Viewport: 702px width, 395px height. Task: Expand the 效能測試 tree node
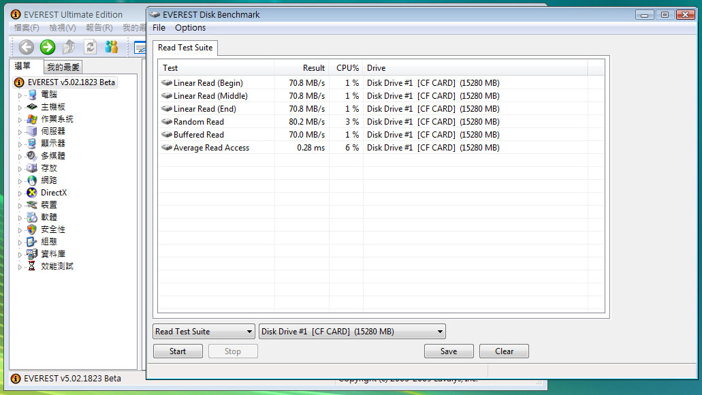tap(20, 267)
